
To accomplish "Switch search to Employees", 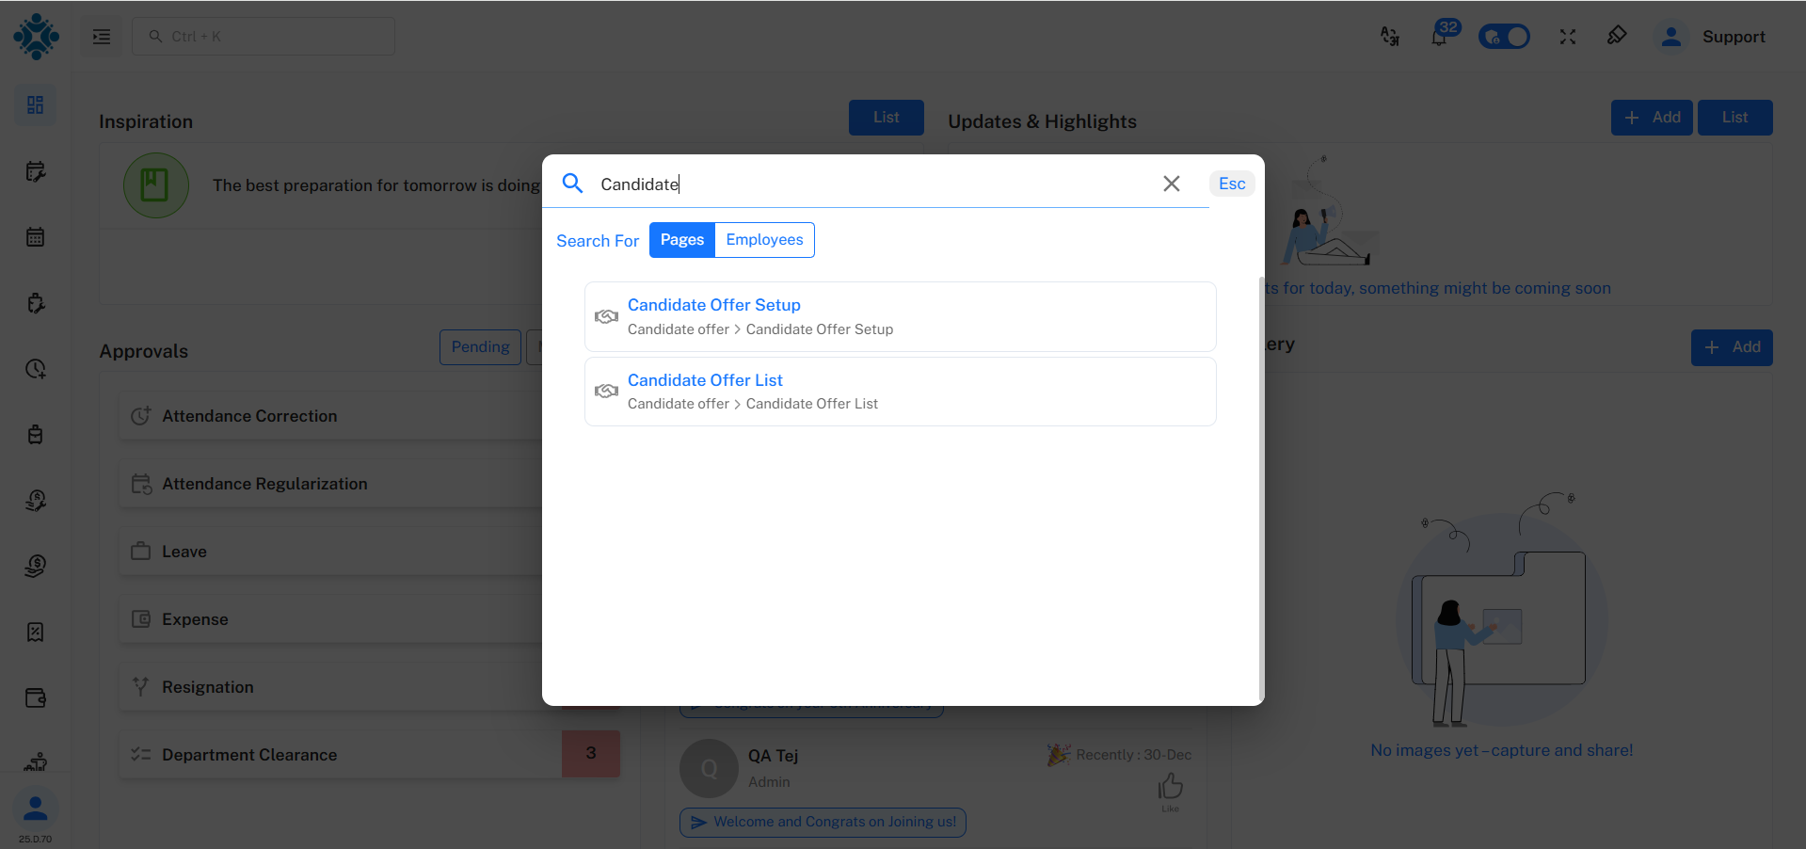I will tap(763, 240).
